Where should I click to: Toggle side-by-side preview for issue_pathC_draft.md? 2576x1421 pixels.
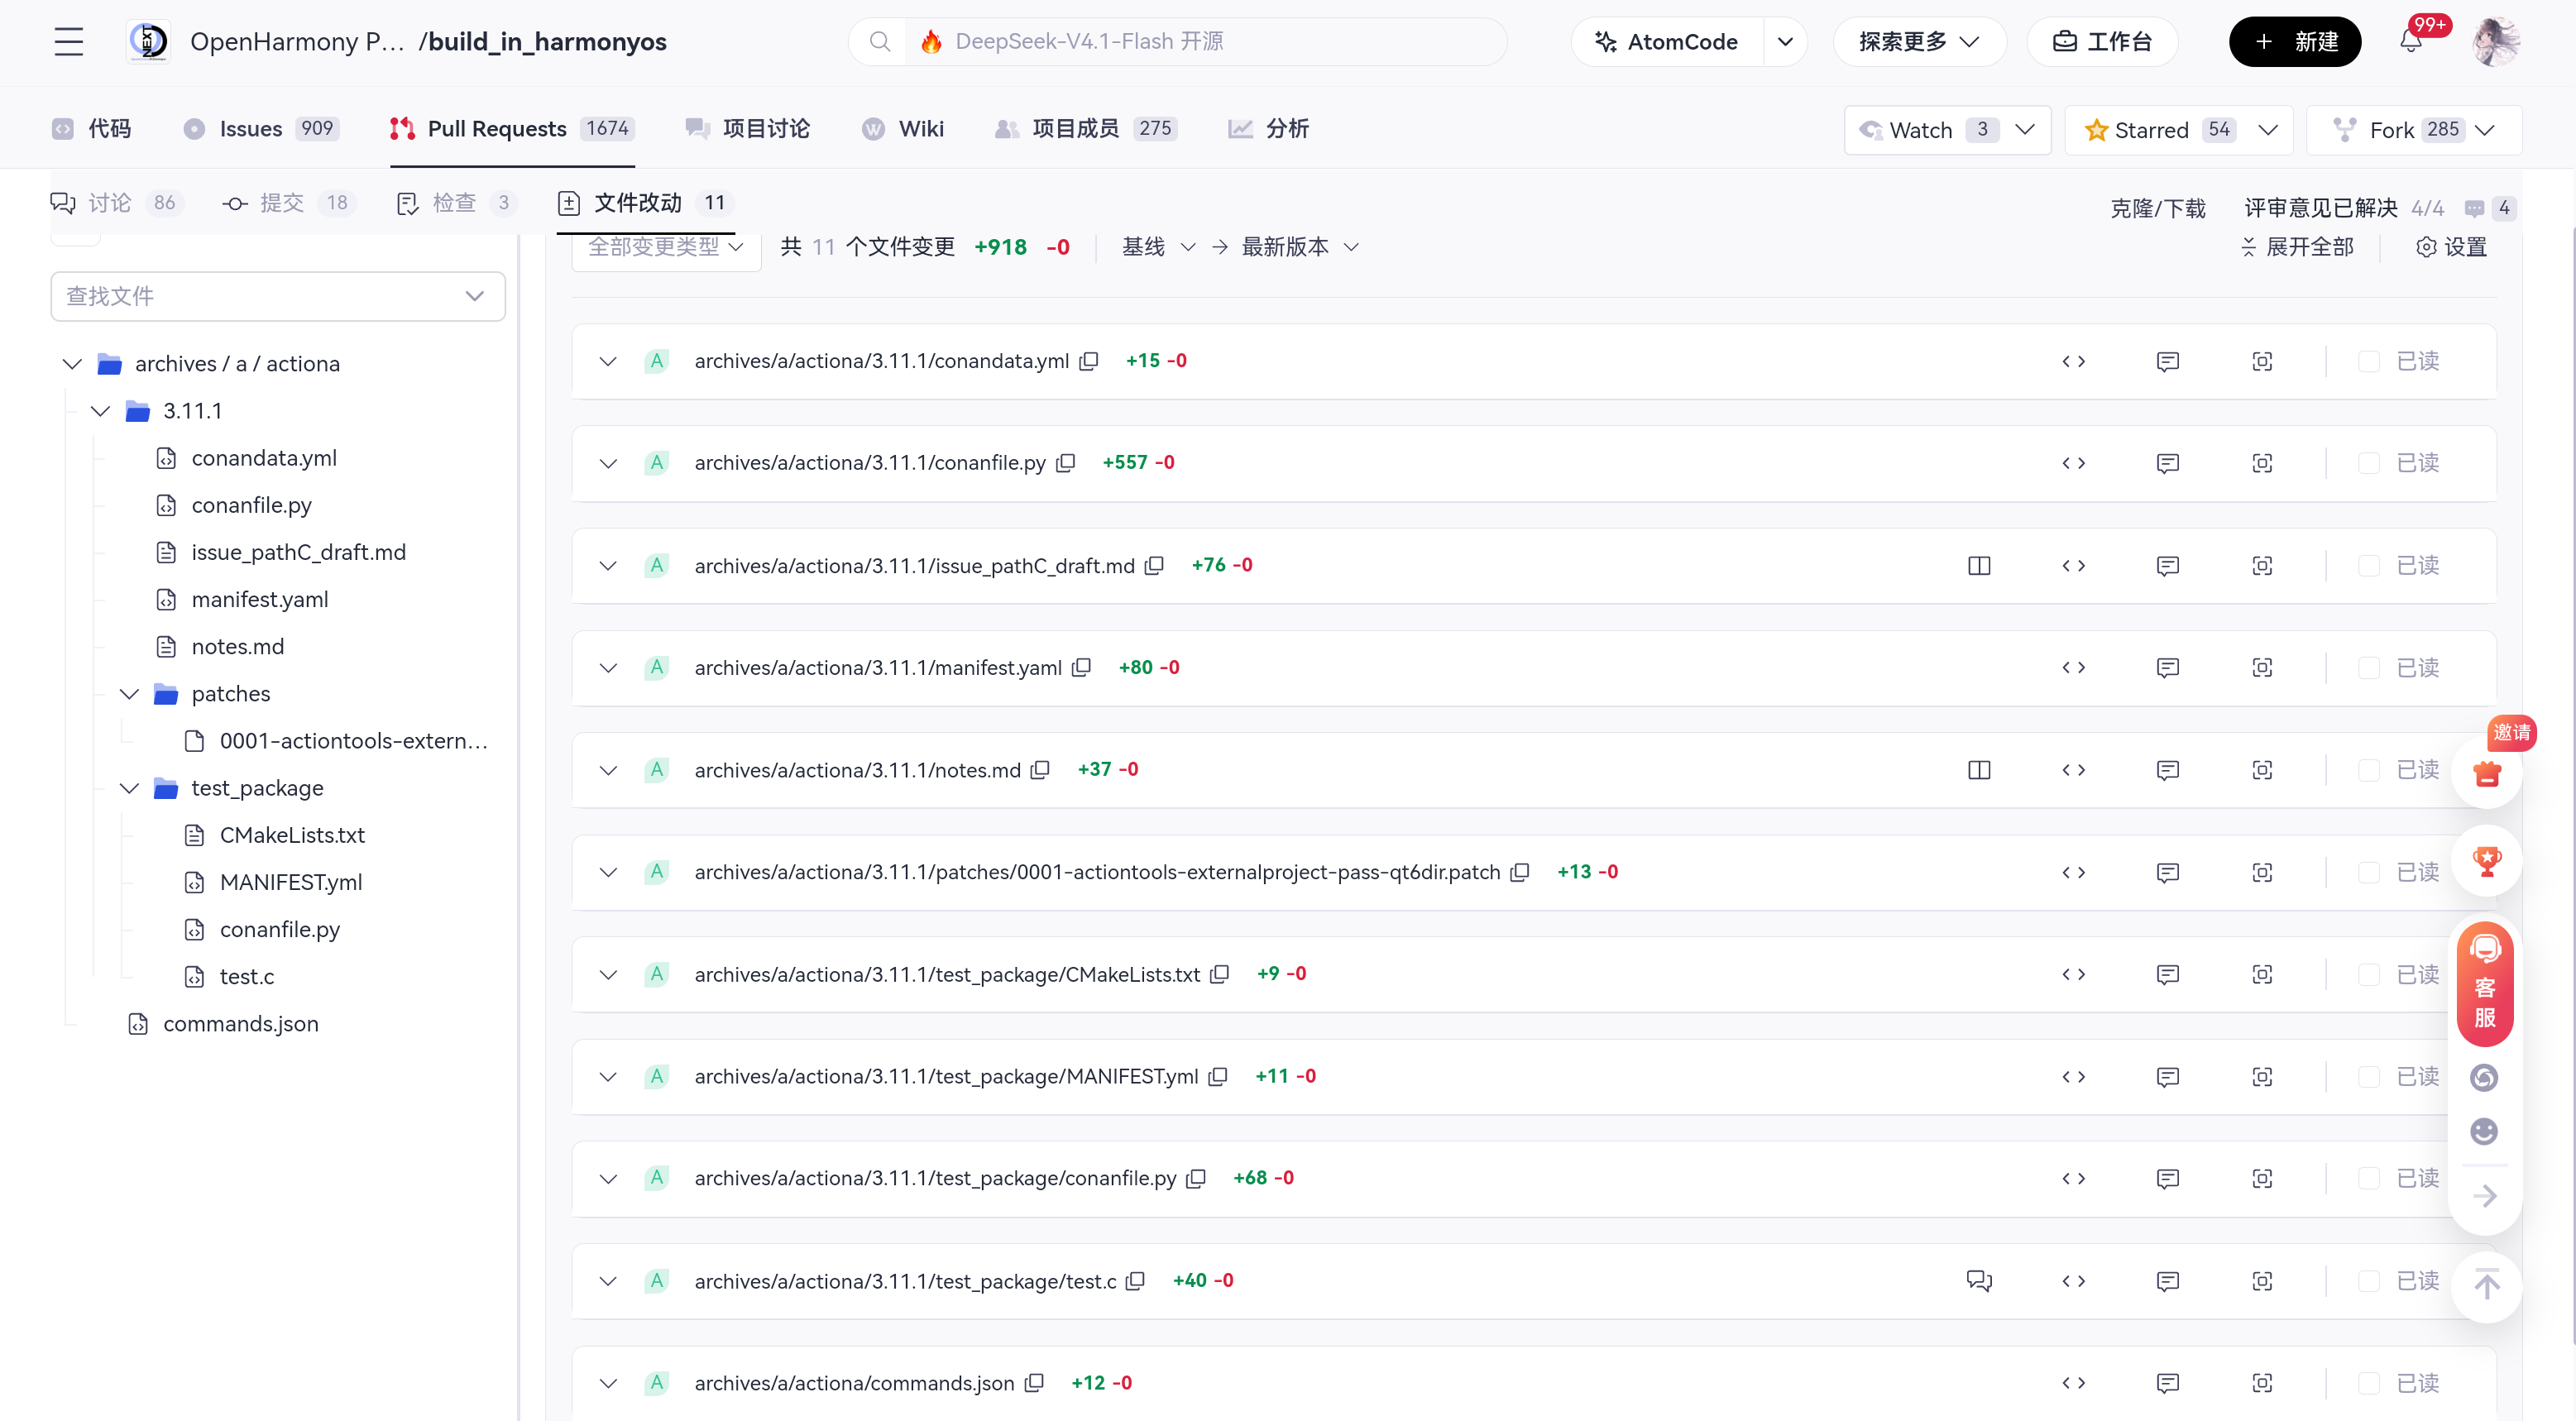tap(1979, 566)
